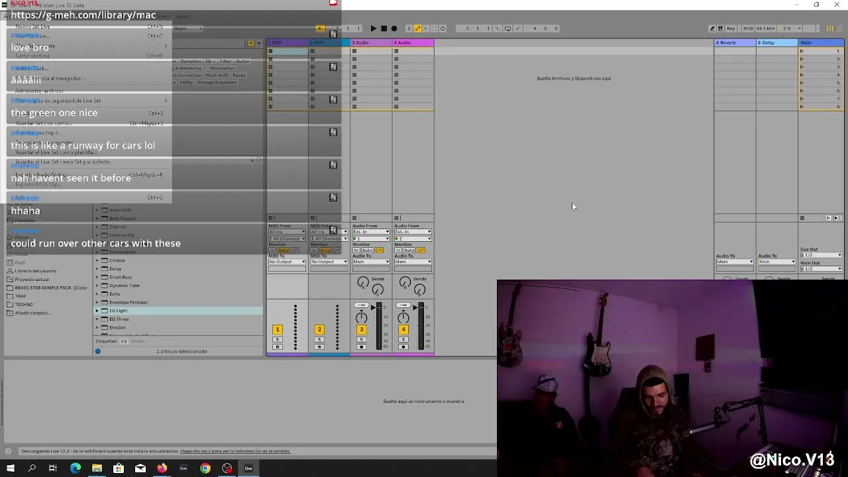Toggle the pencil Draw Mode icon

pyautogui.click(x=712, y=28)
